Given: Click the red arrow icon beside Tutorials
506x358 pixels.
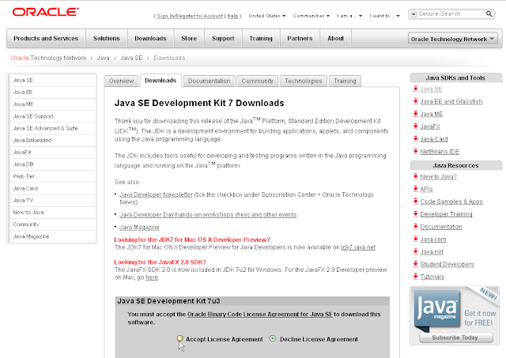Looking at the screenshot, I should tap(416, 277).
